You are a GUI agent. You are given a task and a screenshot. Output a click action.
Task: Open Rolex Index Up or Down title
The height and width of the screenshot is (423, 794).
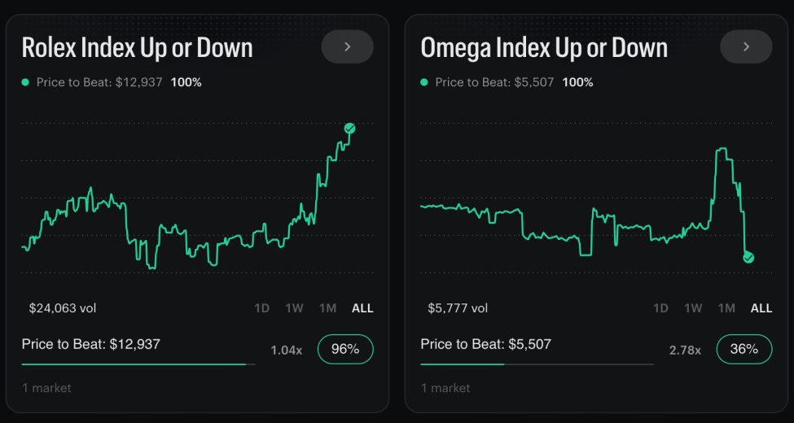tap(137, 48)
